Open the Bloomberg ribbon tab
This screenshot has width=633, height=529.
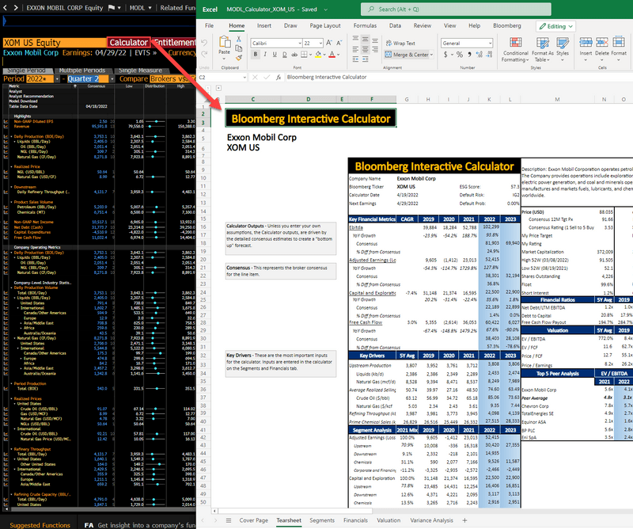pyautogui.click(x=507, y=26)
